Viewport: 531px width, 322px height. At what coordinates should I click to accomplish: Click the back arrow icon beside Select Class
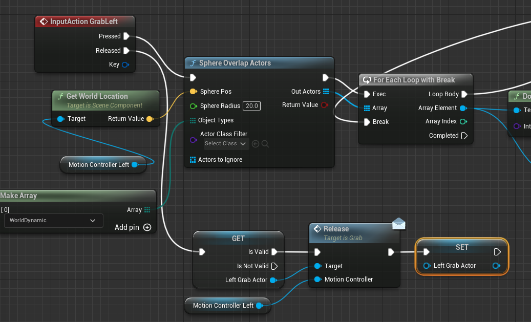tap(256, 144)
